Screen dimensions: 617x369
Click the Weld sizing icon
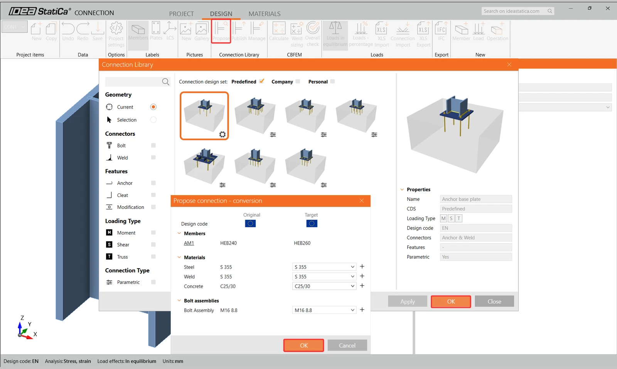297,35
